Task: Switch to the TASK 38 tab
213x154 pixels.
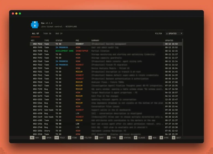Action: coord(47,33)
